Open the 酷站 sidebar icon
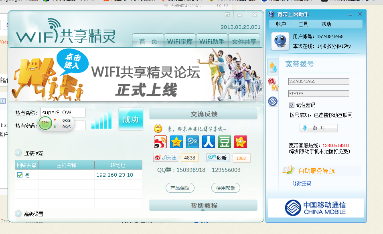 pyautogui.click(x=273, y=84)
